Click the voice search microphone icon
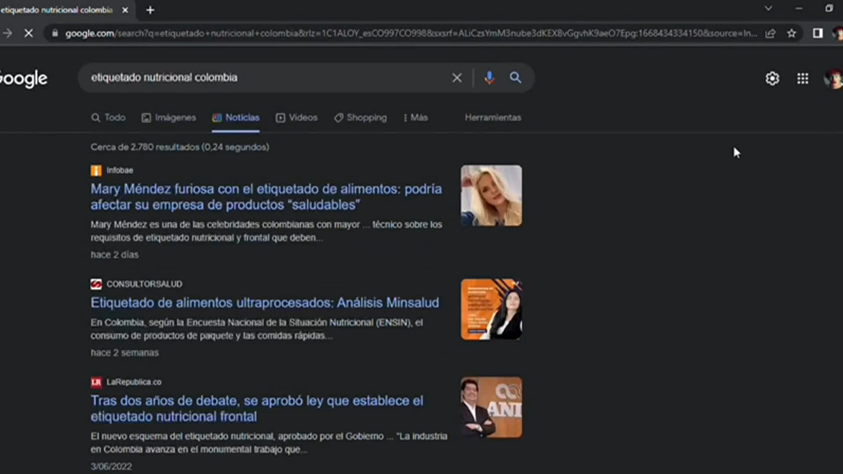 (x=489, y=78)
